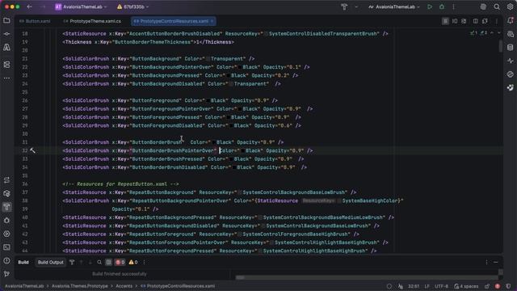Toggle errors filter showing 0 in Build panel
Viewport: 517px width, 291px height.
120,262
